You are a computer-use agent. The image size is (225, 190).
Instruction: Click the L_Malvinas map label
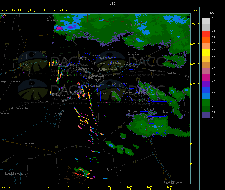point(98,93)
